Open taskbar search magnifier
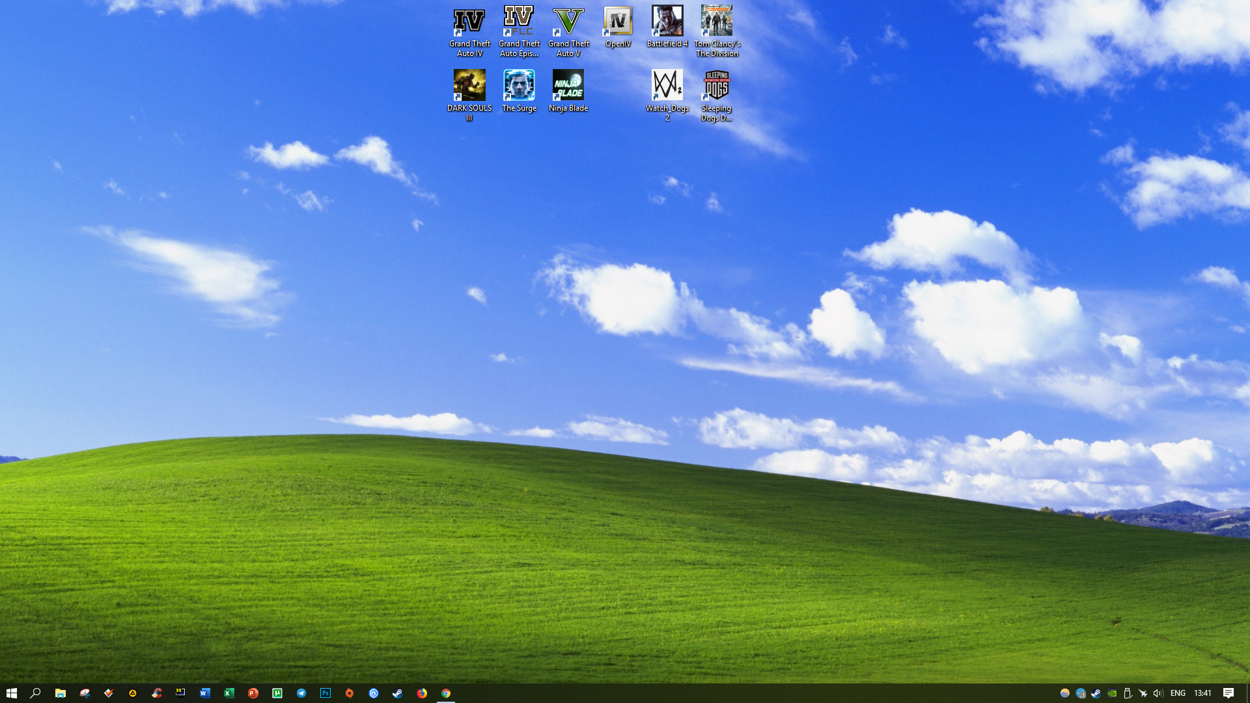 [36, 693]
